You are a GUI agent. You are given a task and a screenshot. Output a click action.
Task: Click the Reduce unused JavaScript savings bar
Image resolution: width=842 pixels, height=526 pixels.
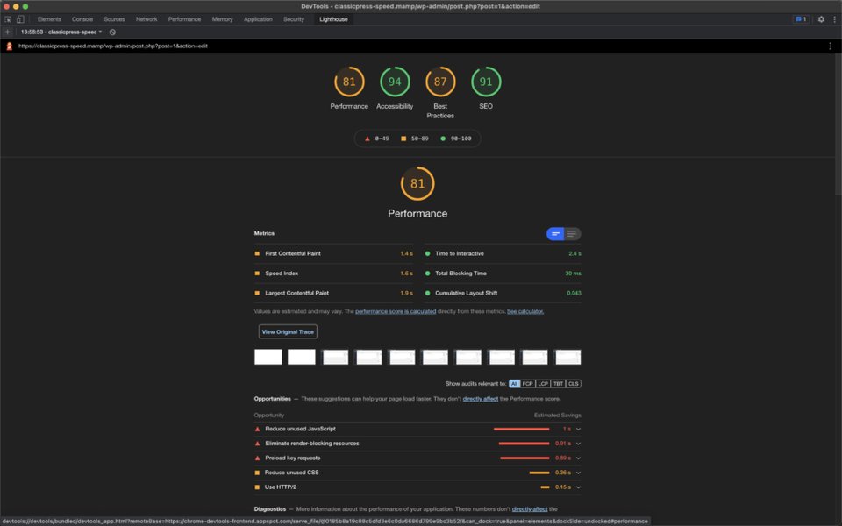pyautogui.click(x=521, y=430)
